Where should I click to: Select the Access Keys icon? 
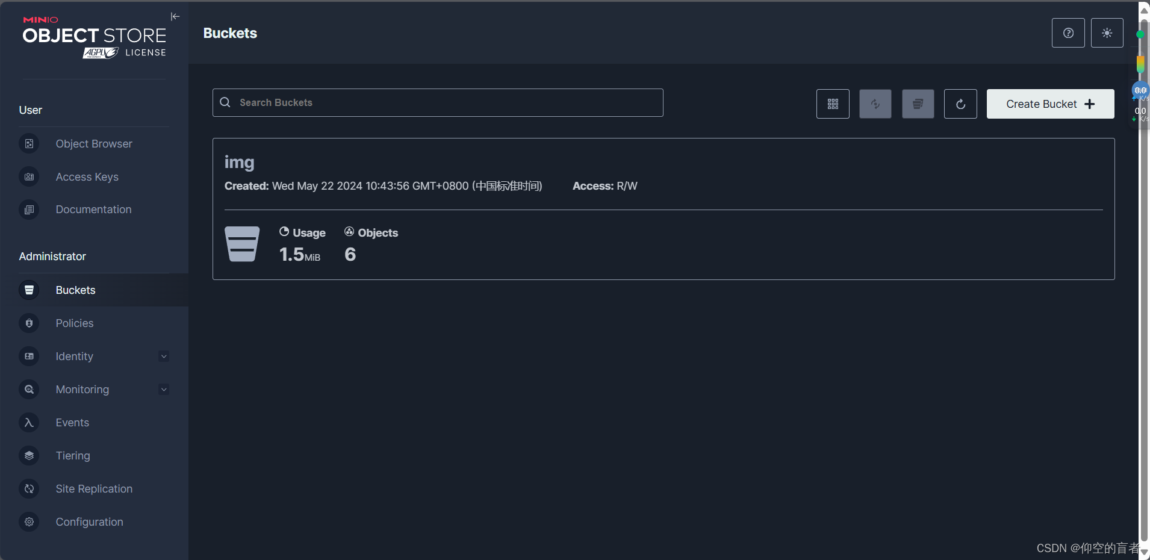click(x=29, y=176)
